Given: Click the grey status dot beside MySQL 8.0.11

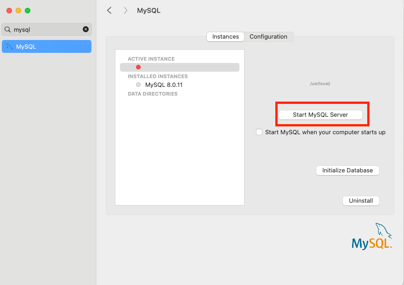Looking at the screenshot, I should click(138, 85).
